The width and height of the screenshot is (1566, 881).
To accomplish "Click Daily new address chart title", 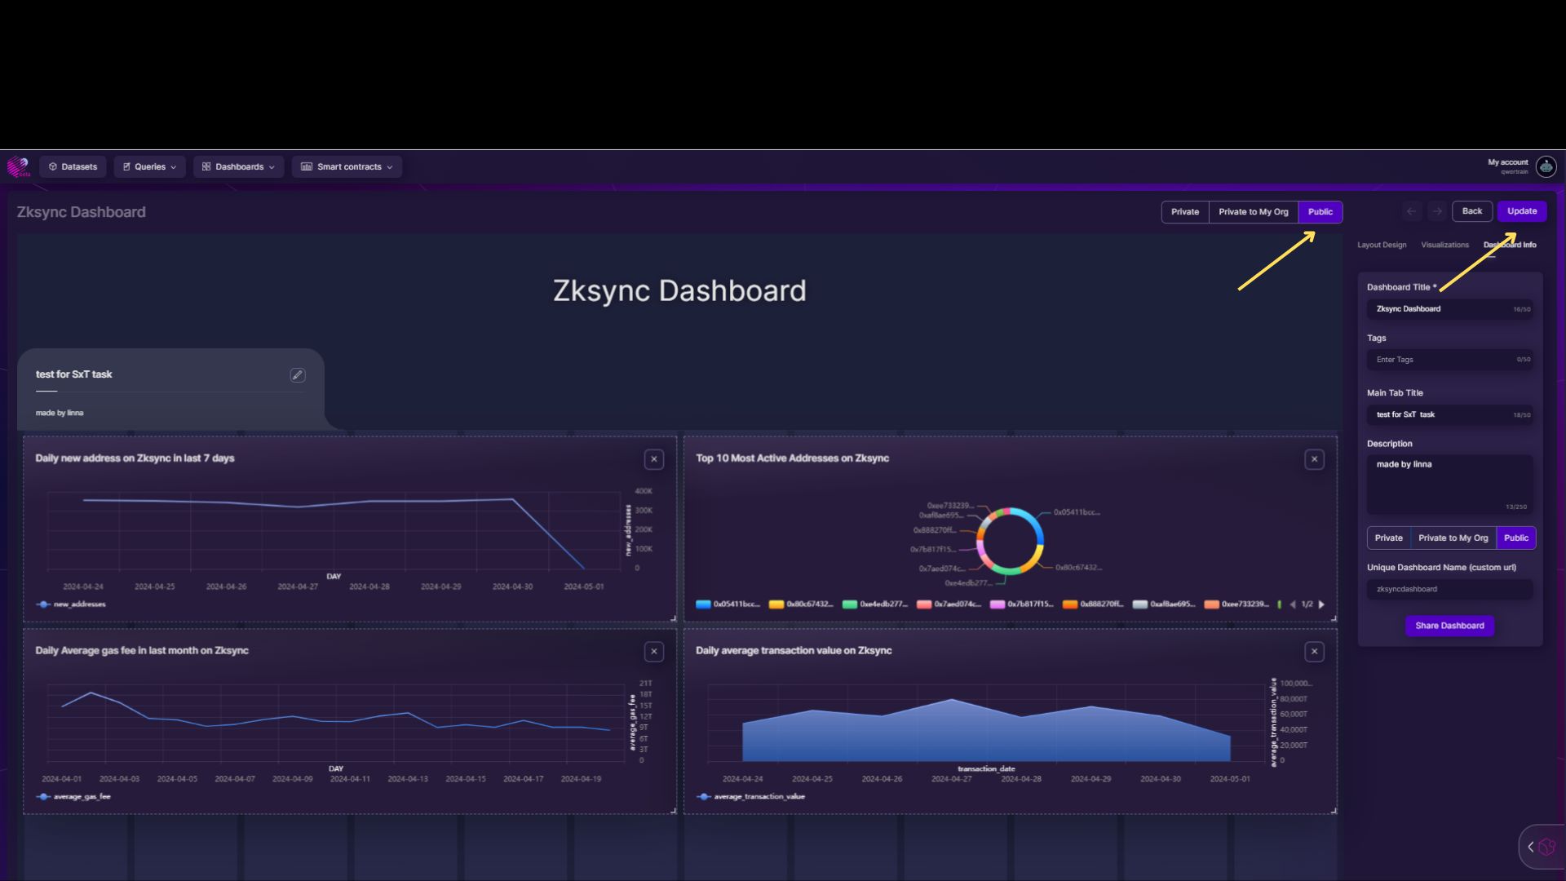I will coord(135,458).
